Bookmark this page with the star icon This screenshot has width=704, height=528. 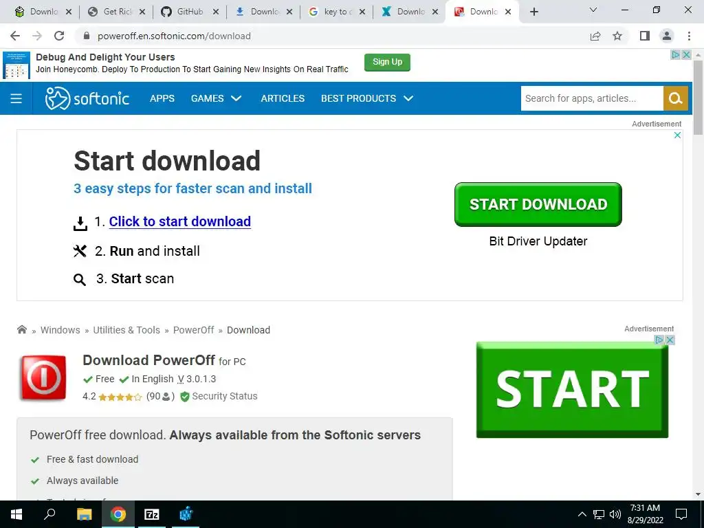coord(617,36)
